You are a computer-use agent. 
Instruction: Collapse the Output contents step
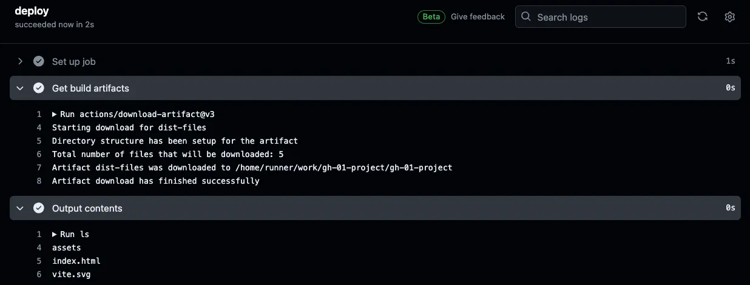click(20, 208)
